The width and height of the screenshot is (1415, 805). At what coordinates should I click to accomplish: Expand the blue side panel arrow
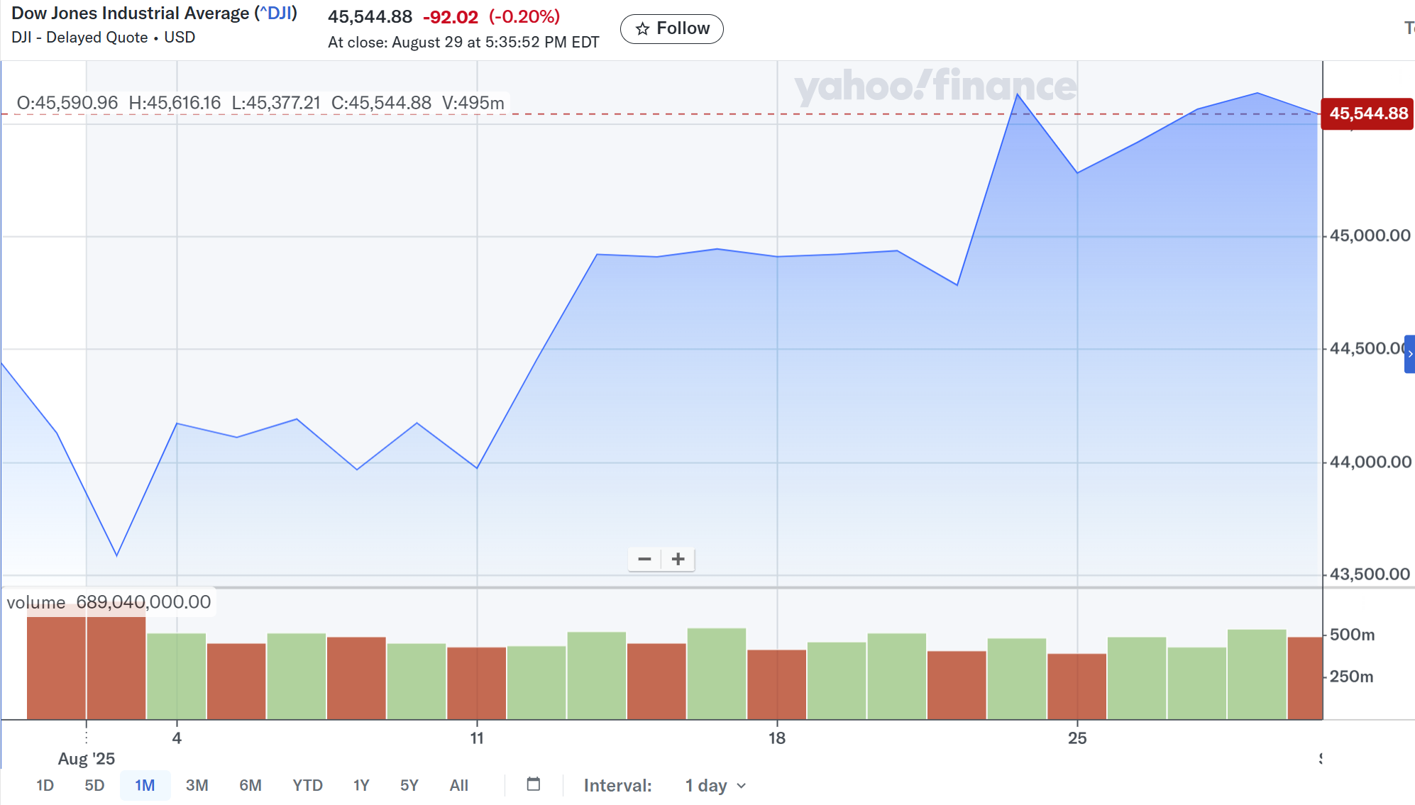(1409, 354)
